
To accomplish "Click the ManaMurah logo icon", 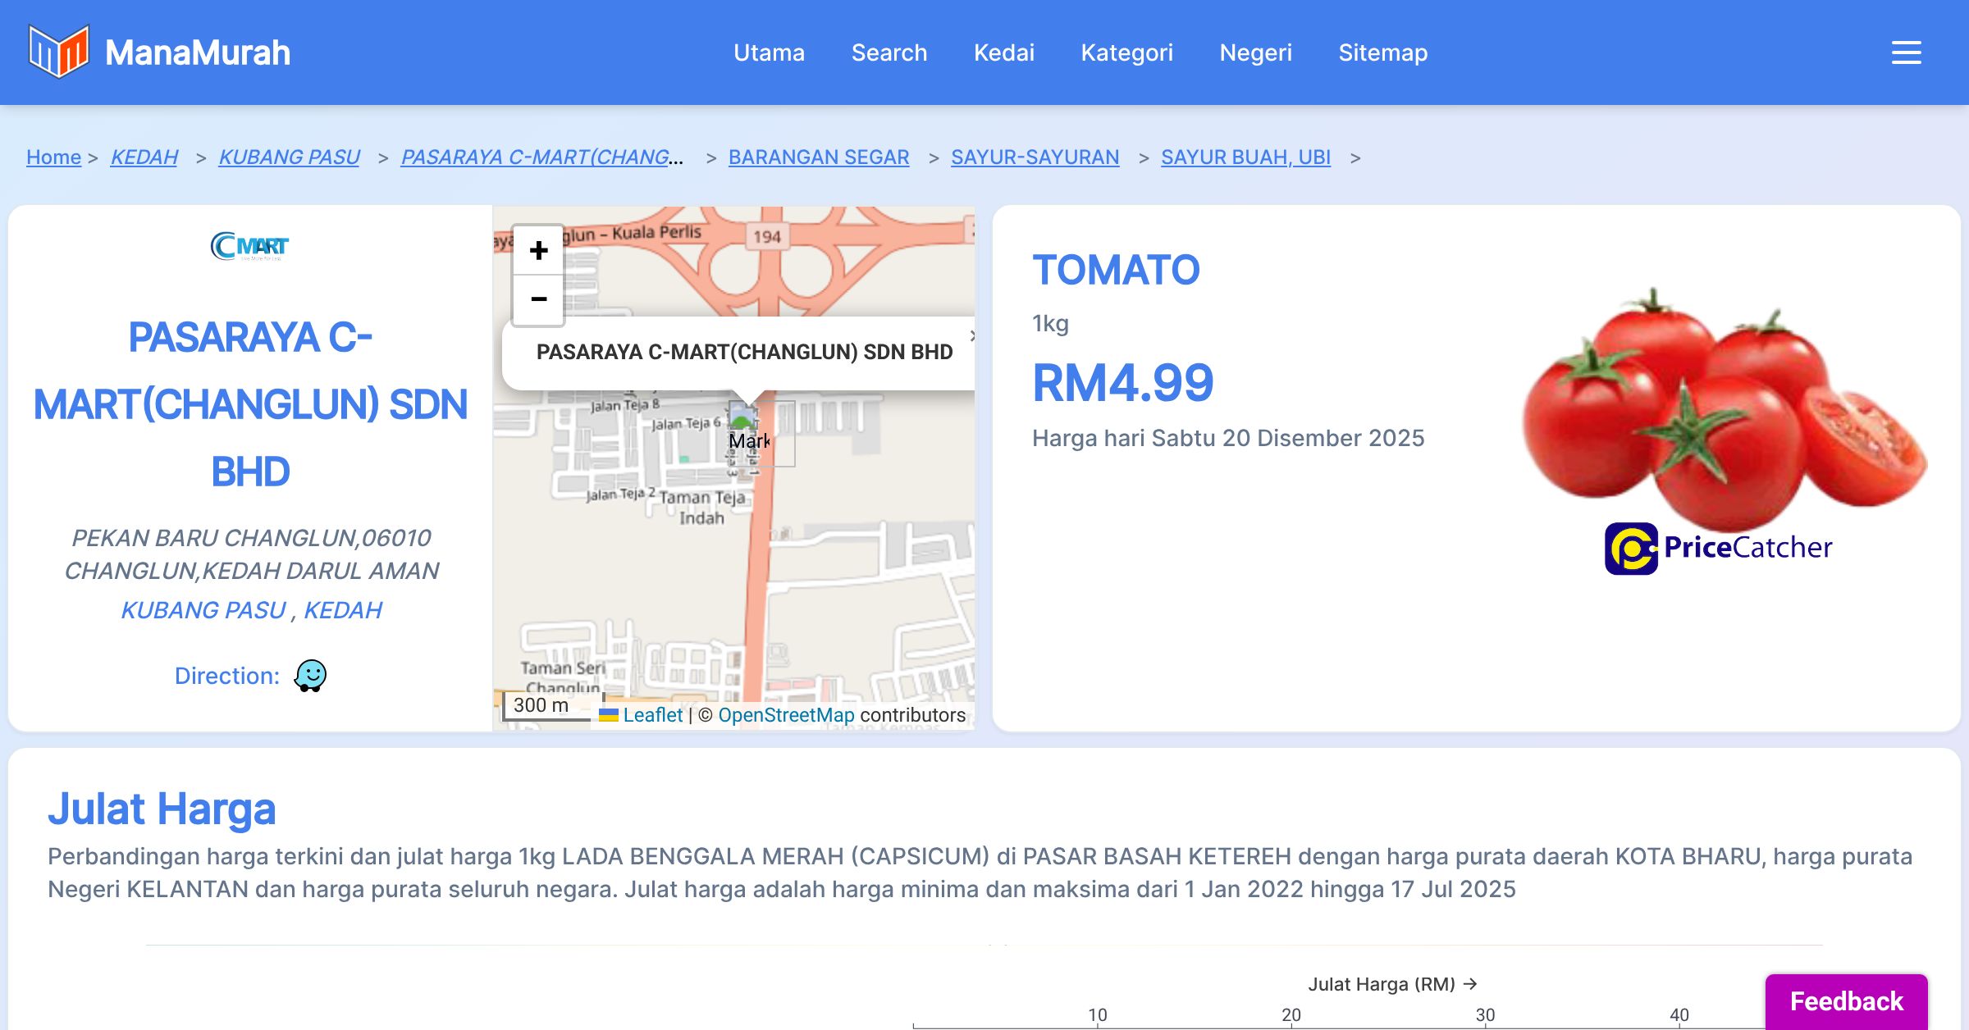I will [x=58, y=52].
